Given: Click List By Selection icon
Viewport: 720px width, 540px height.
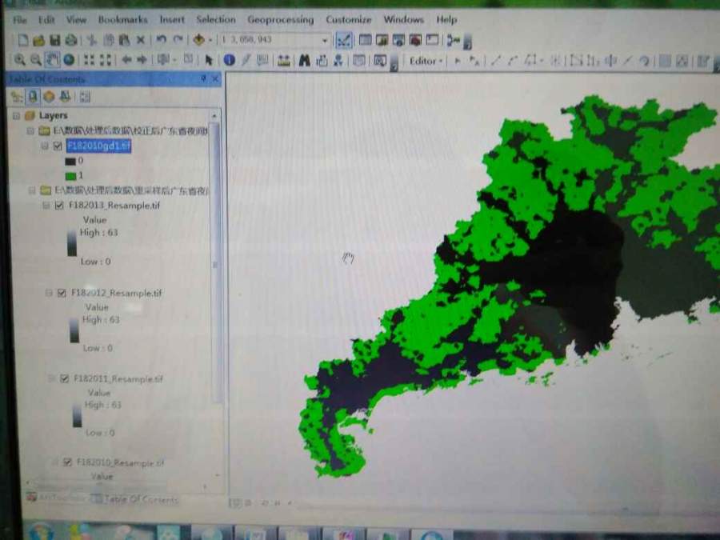Looking at the screenshot, I should click(x=66, y=97).
